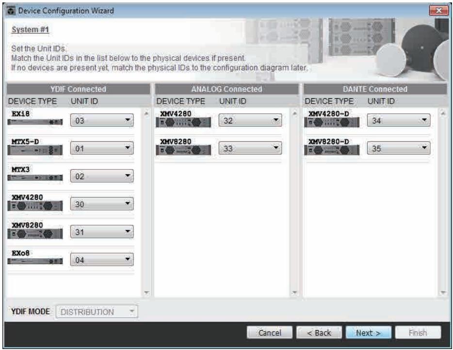Open the Unit ID dropdown showing 30
Image resolution: width=453 pixels, height=350 pixels.
(x=102, y=204)
